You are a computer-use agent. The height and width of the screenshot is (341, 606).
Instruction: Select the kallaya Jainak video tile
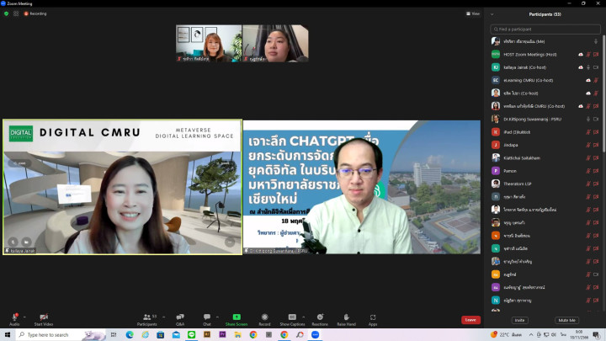pyautogui.click(x=123, y=187)
